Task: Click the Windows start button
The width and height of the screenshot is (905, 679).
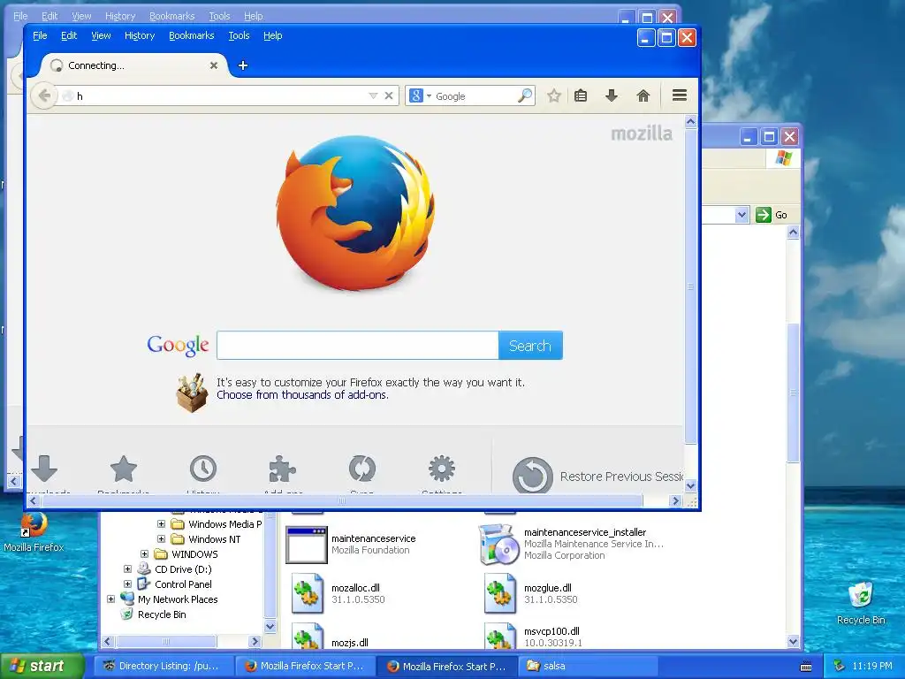Action: (42, 667)
